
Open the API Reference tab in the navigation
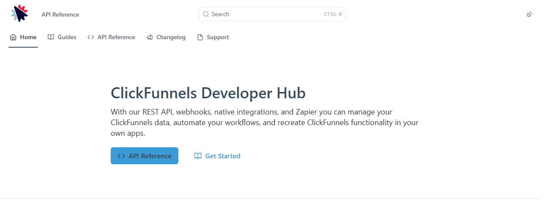[x=111, y=37]
